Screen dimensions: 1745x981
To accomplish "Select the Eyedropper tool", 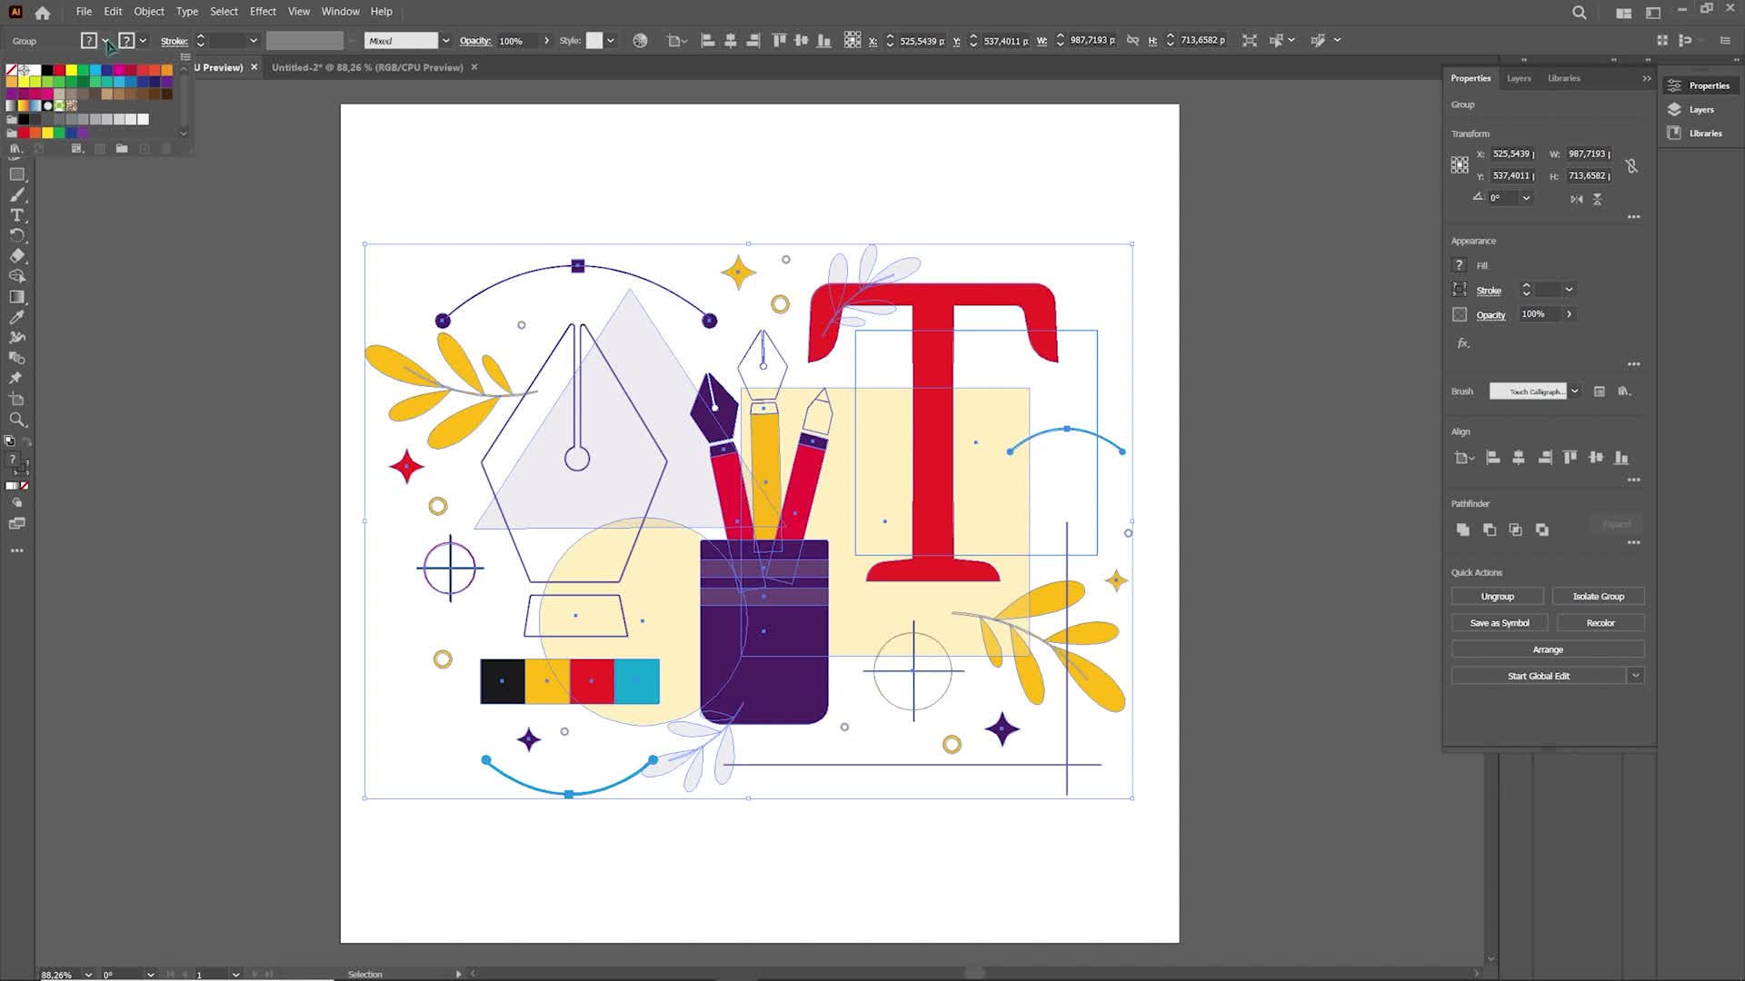I will (x=16, y=317).
